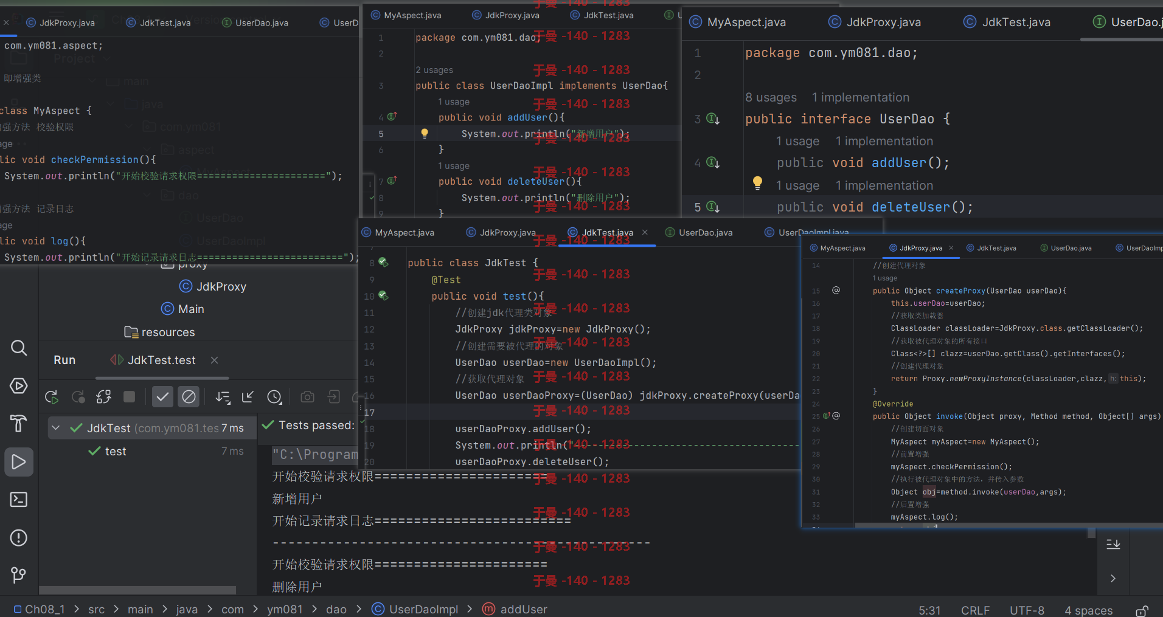Run test method from gutter icon line 10
Viewport: 1163px width, 617px height.
pyautogui.click(x=383, y=295)
